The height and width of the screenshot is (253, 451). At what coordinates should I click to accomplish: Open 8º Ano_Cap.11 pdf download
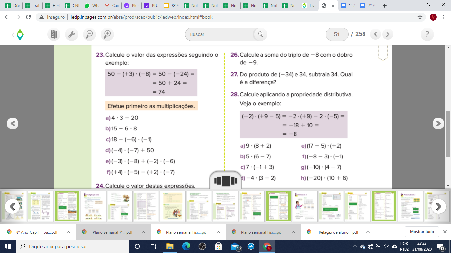33,232
